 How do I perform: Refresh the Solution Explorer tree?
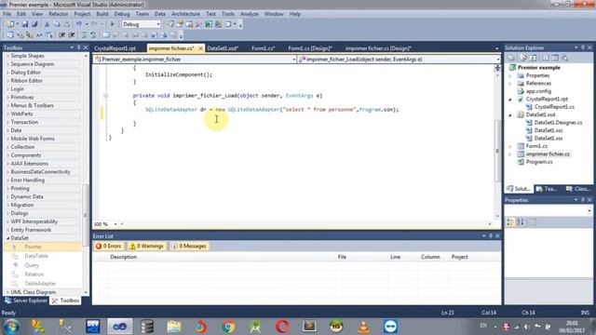(534, 58)
